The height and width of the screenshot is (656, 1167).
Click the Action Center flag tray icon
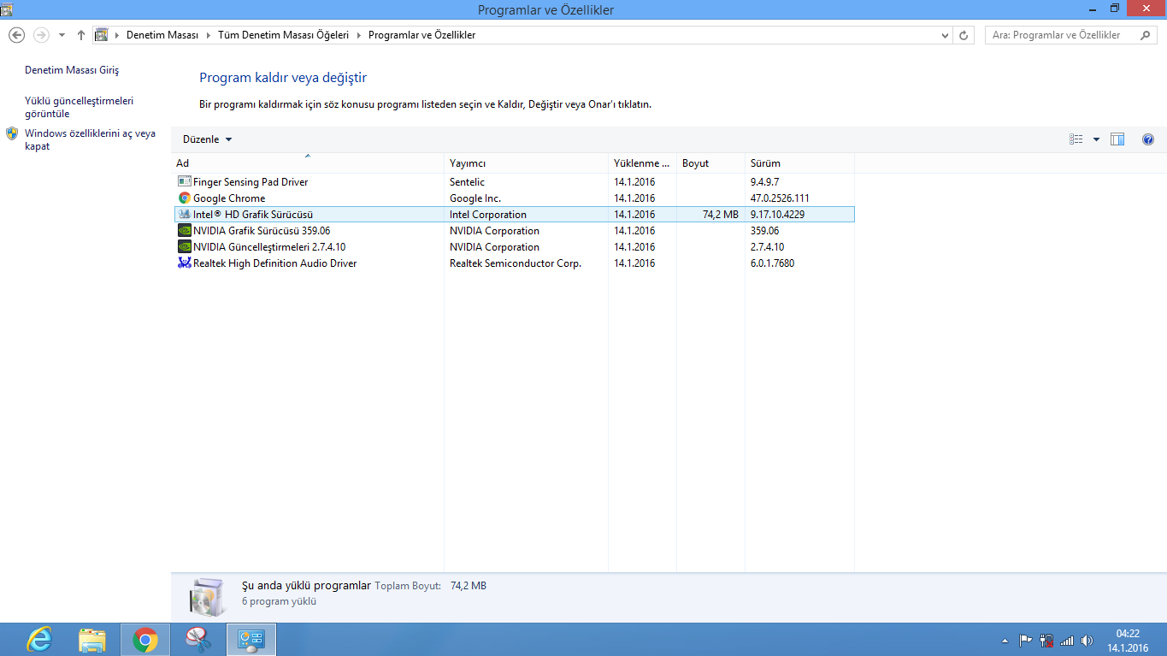click(1026, 640)
